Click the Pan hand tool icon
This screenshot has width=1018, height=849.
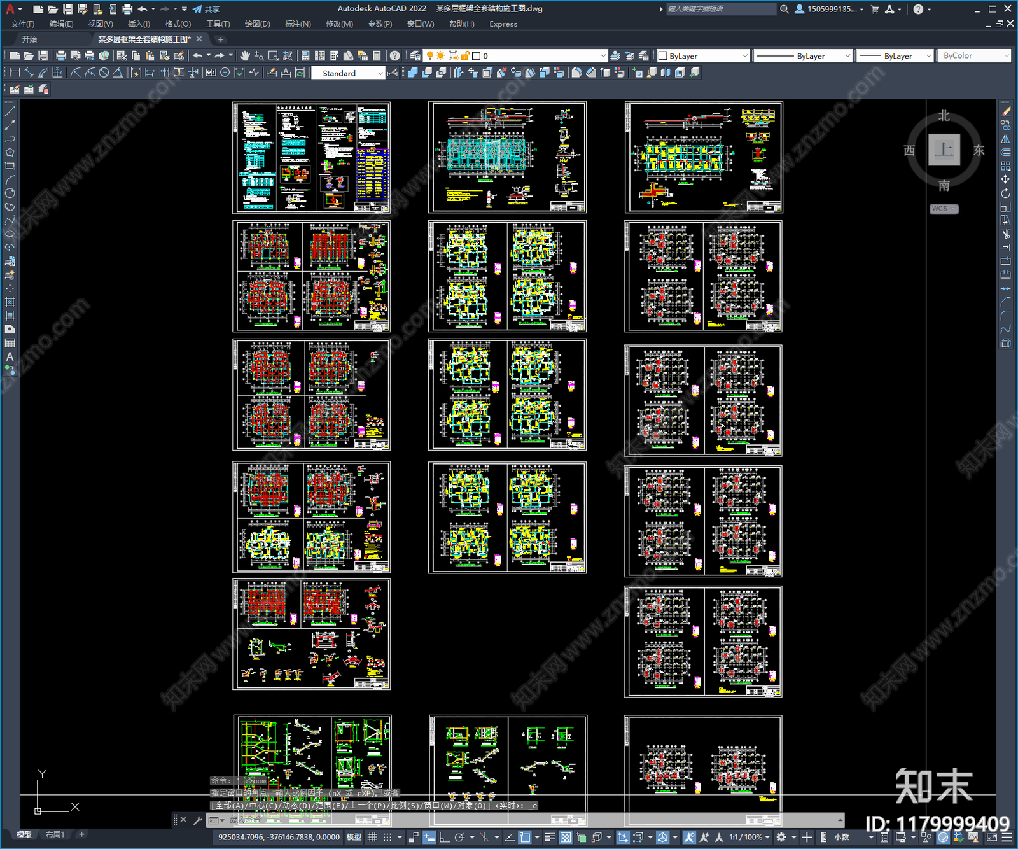point(245,56)
